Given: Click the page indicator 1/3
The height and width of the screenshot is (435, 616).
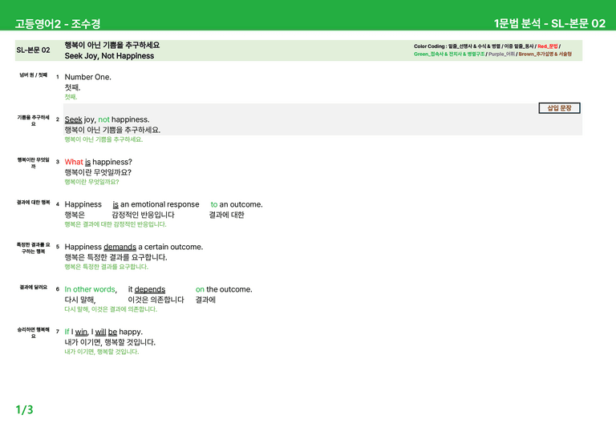Looking at the screenshot, I should 24,410.
